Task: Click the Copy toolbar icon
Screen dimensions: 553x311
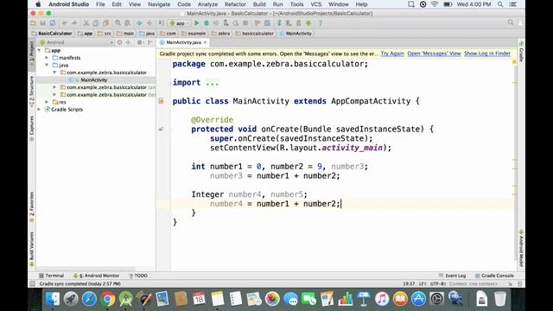Action: [96, 23]
